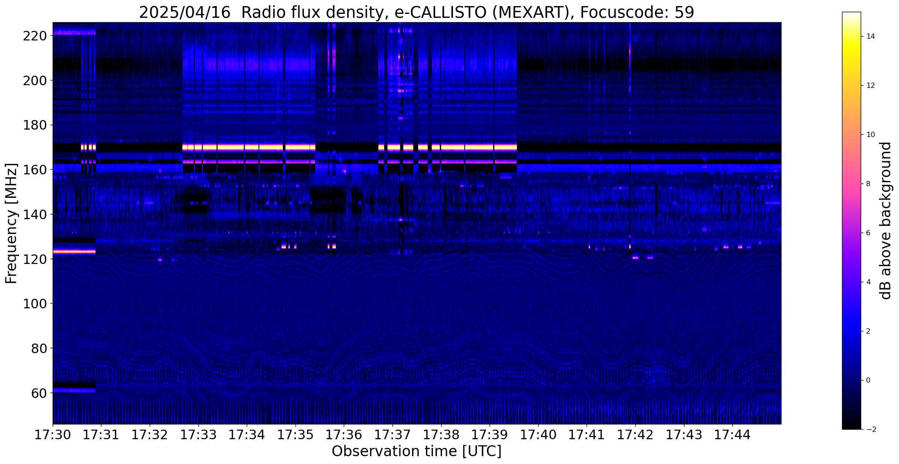Click the 17:37 time tick label
This screenshot has width=899, height=464.
pyautogui.click(x=393, y=434)
